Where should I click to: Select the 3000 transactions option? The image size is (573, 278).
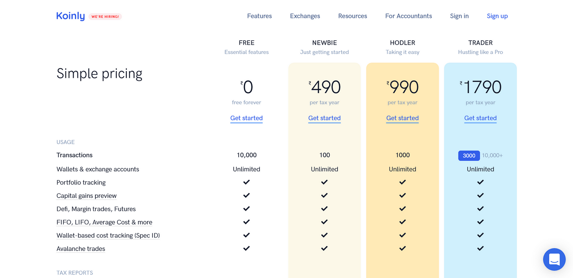click(x=469, y=156)
